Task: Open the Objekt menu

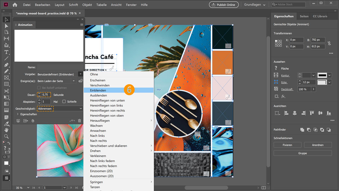Action: click(87, 5)
